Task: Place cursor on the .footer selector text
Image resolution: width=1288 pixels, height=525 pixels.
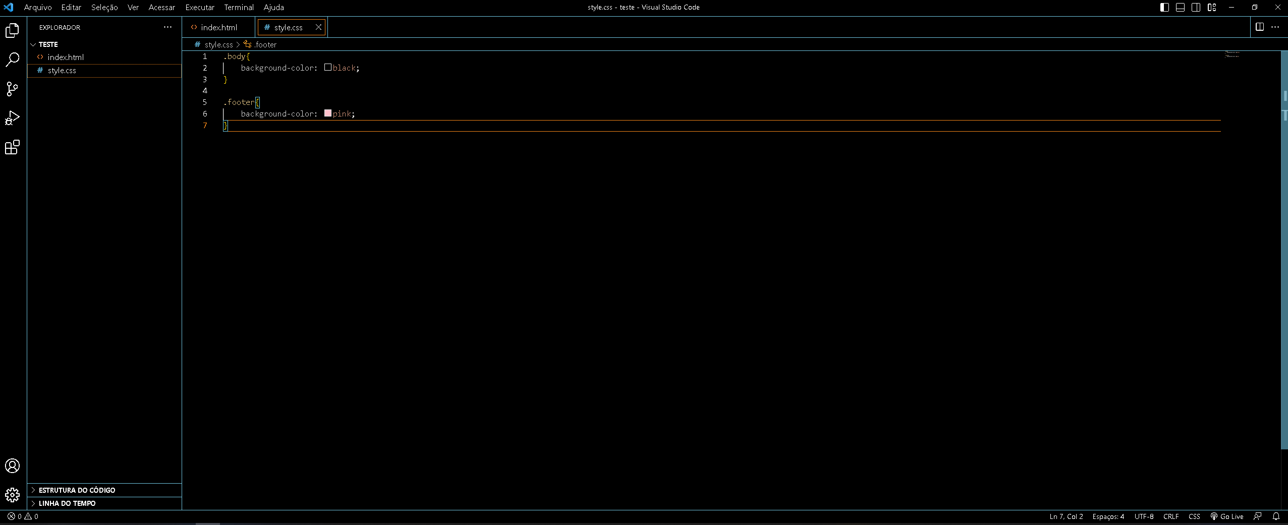Action: coord(239,102)
